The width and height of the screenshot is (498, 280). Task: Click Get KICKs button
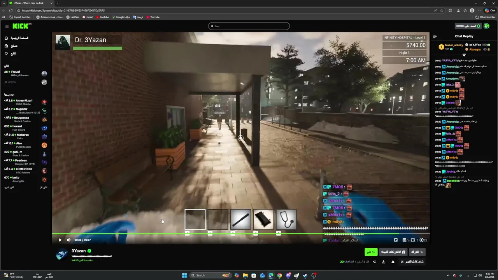(x=468, y=26)
